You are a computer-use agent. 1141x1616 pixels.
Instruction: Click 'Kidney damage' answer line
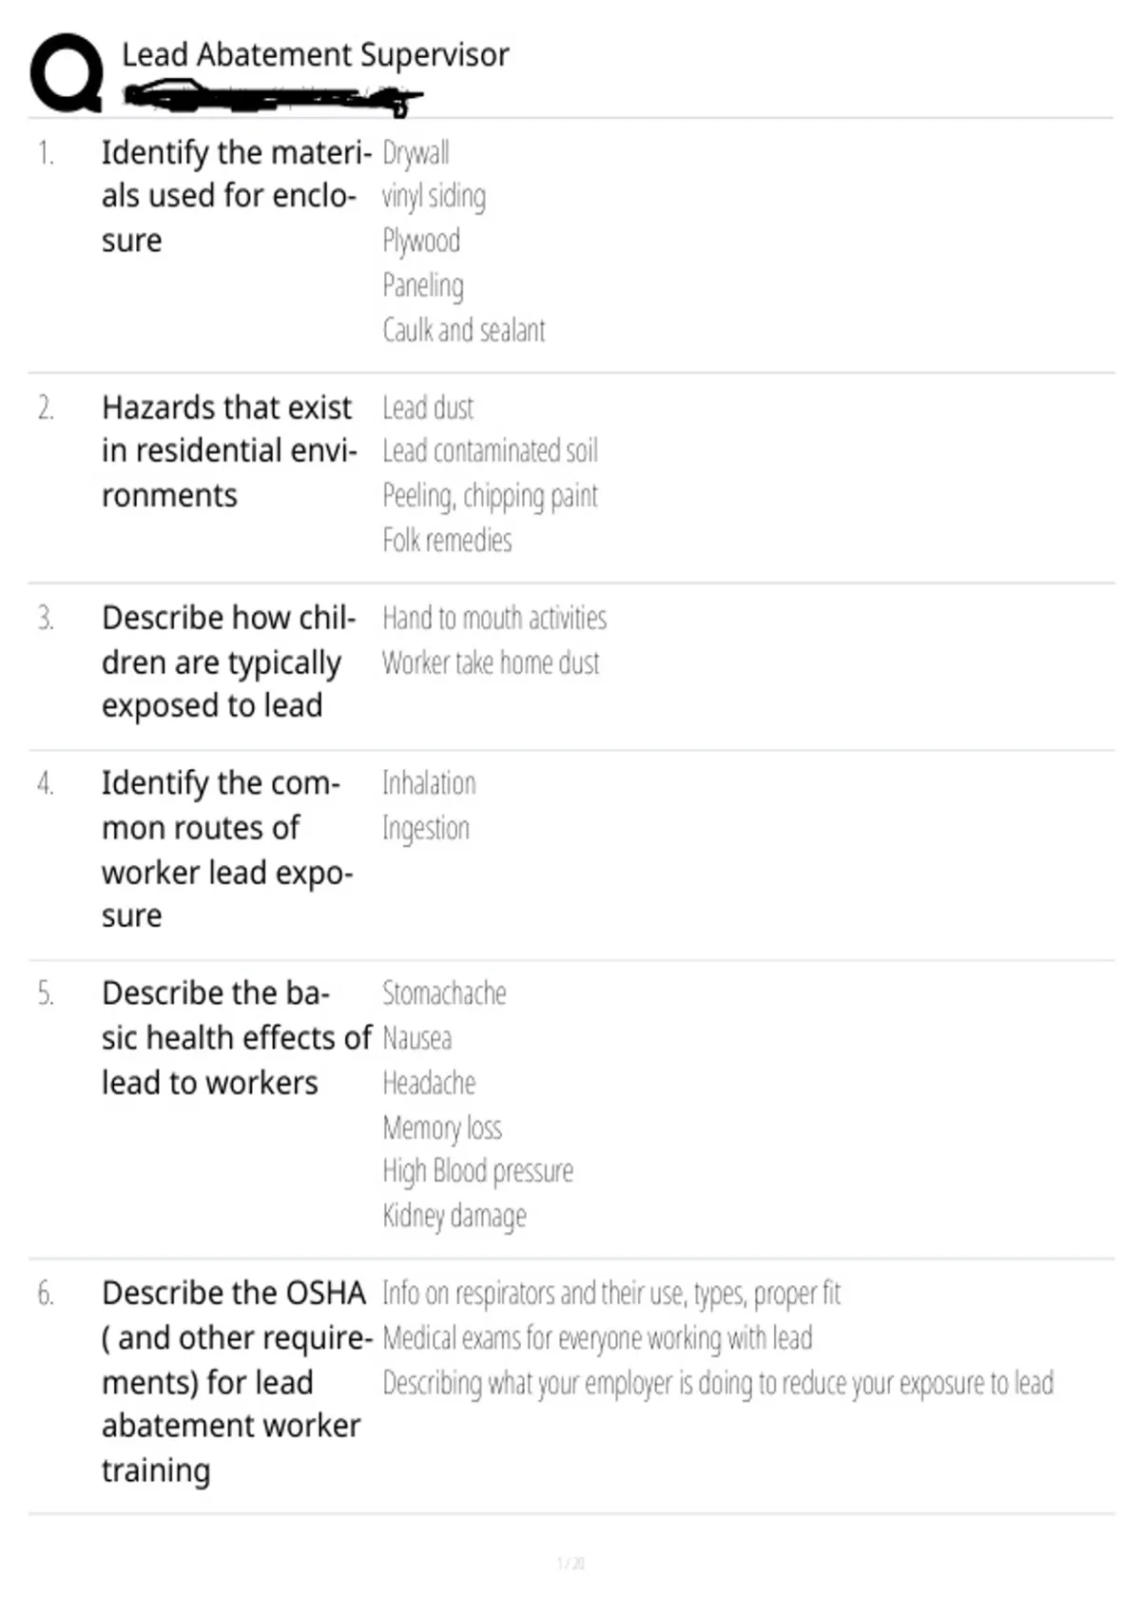click(454, 1216)
